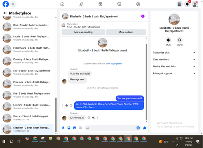The height and width of the screenshot is (148, 203).
Task: Click the back arrow next to Marketplace
Action: click(x=5, y=13)
